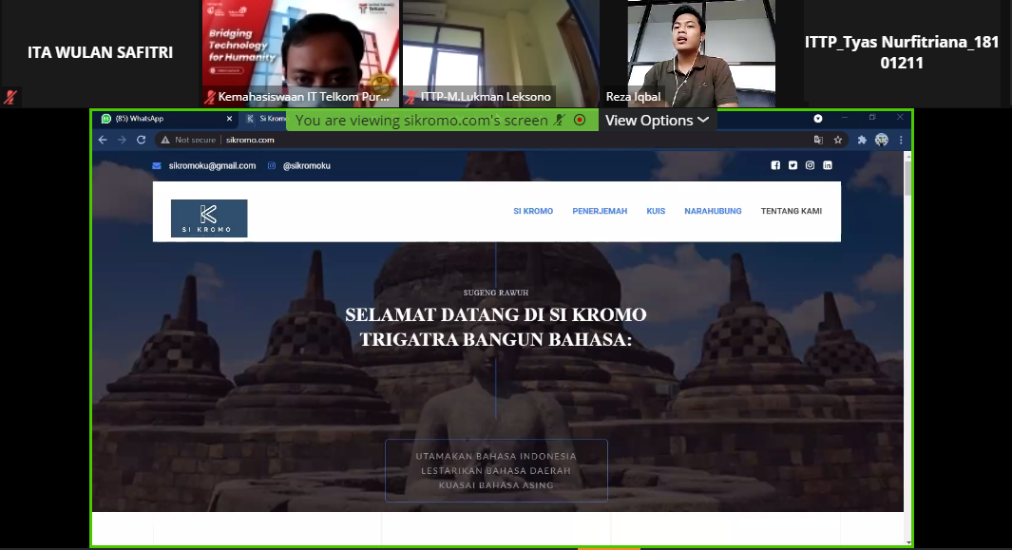
Task: Go back using the browser back arrow
Action: (103, 140)
